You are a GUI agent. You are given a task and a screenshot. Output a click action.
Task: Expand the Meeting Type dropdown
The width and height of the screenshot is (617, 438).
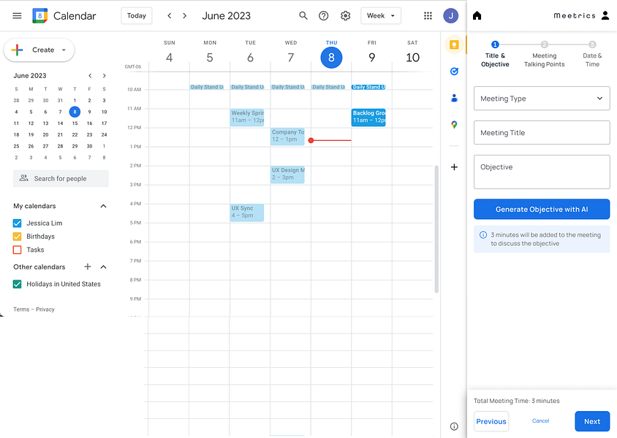[542, 99]
